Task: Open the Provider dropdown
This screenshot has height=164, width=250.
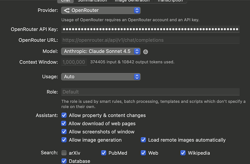Action: pos(101,10)
